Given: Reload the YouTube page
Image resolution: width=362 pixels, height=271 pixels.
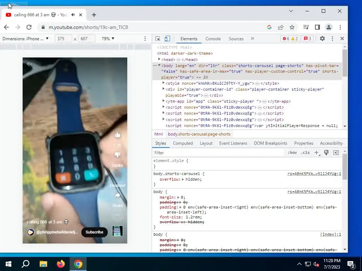Looking at the screenshot, I should (x=29, y=27).
